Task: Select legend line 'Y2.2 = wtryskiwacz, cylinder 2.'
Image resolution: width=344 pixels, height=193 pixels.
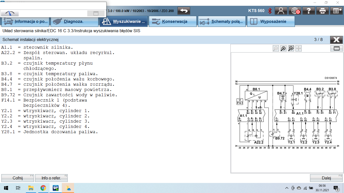Action: 45,116
